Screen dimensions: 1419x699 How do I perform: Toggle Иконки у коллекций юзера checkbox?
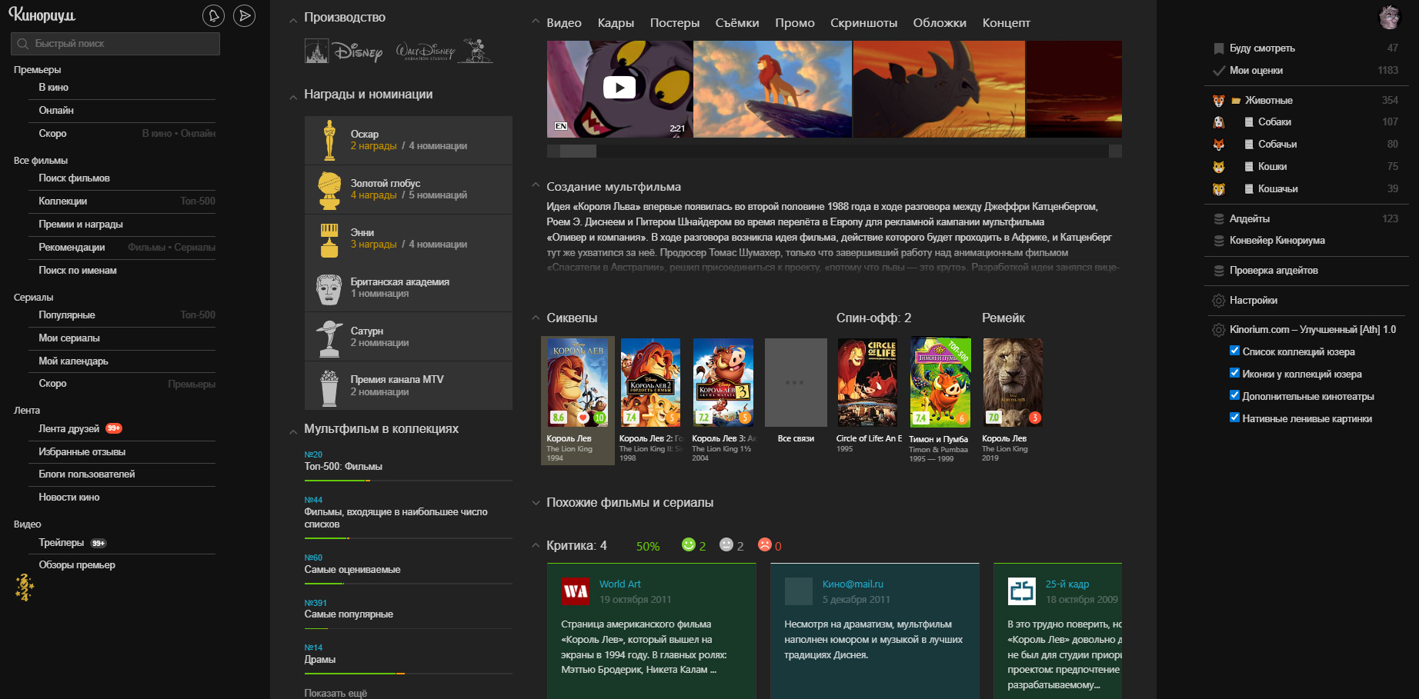pyautogui.click(x=1234, y=373)
